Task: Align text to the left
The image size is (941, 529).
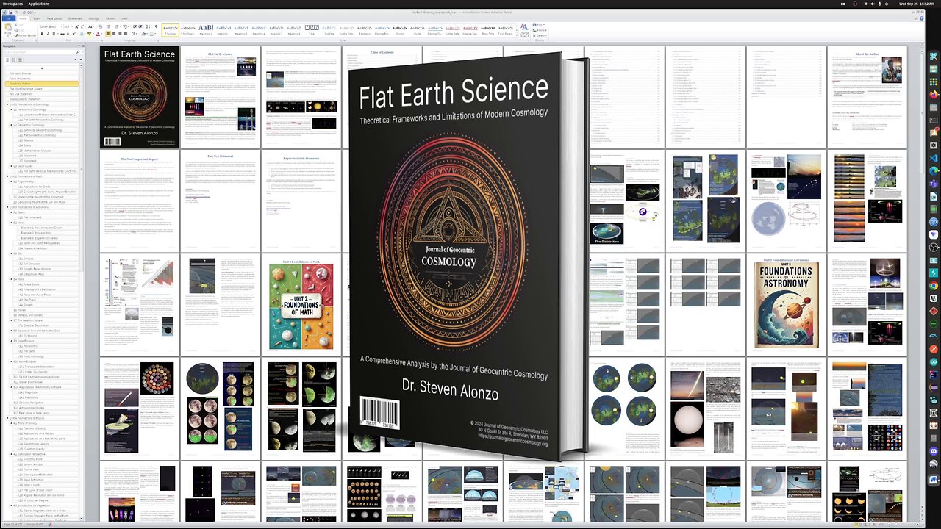Action: coord(107,34)
